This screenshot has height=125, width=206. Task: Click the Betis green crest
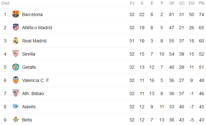[16, 120]
